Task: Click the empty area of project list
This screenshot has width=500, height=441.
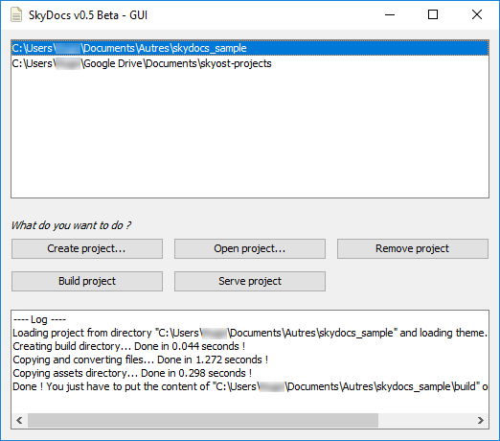Action: (250, 134)
